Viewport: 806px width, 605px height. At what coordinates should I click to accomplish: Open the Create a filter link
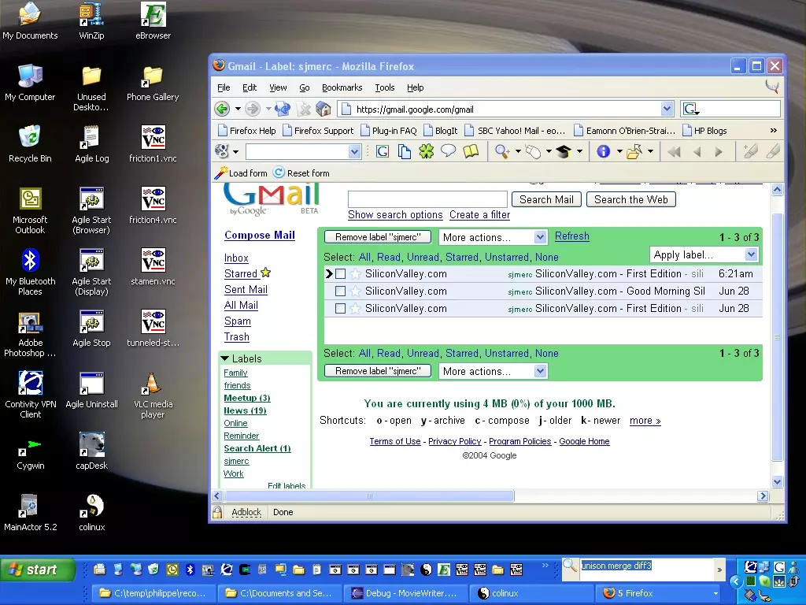(x=479, y=214)
